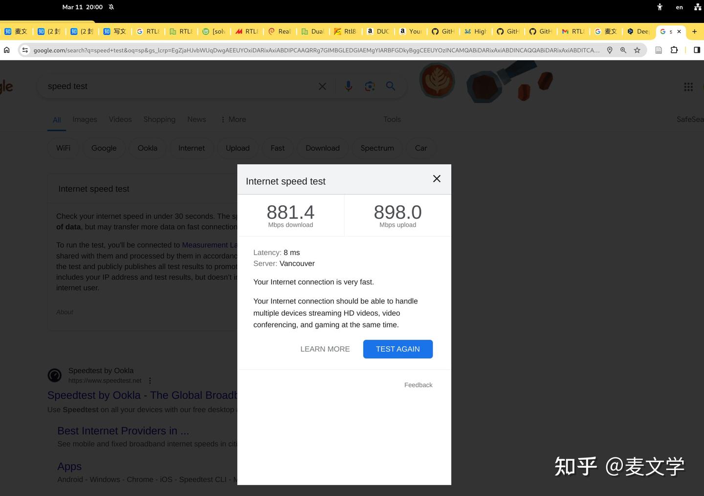Viewport: 704px width, 496px height.
Task: Open Google Lens camera search
Action: pyautogui.click(x=370, y=86)
